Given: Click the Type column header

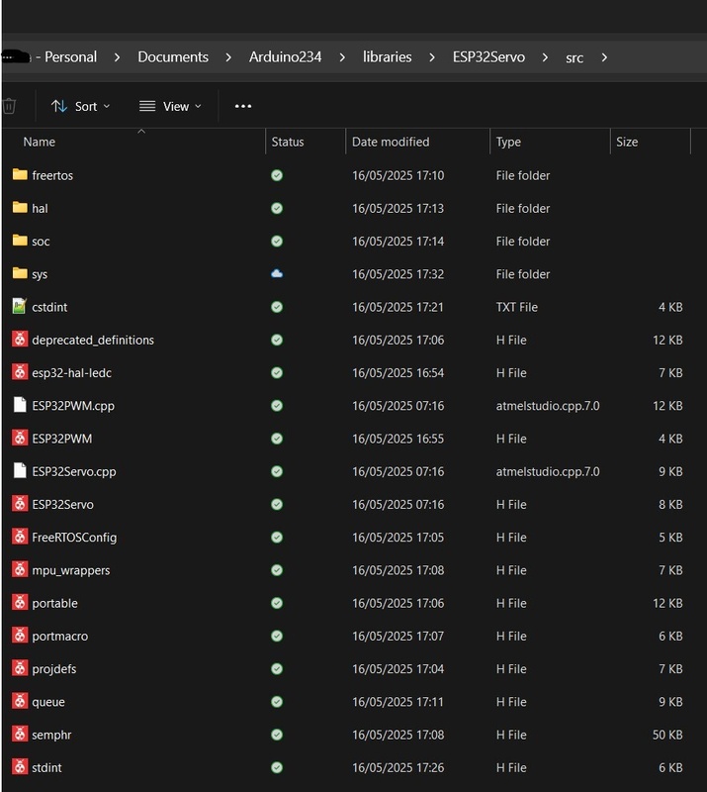Looking at the screenshot, I should 508,142.
